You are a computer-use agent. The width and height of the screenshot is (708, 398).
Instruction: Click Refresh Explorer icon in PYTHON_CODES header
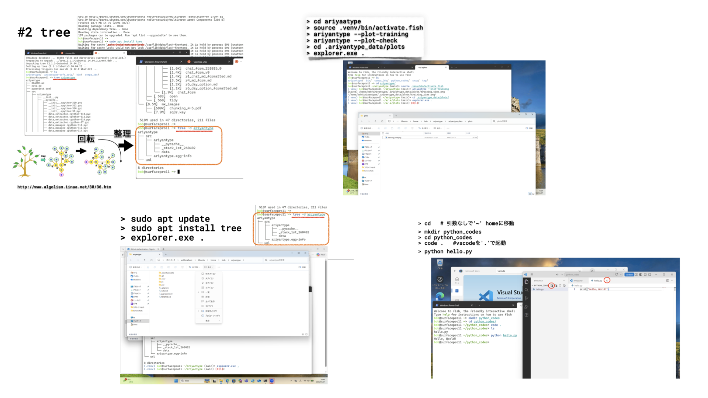tap(560, 286)
